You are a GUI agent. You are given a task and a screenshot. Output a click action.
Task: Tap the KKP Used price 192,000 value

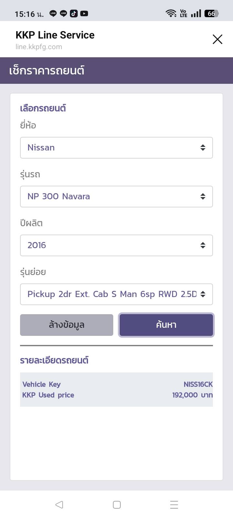coord(192,395)
